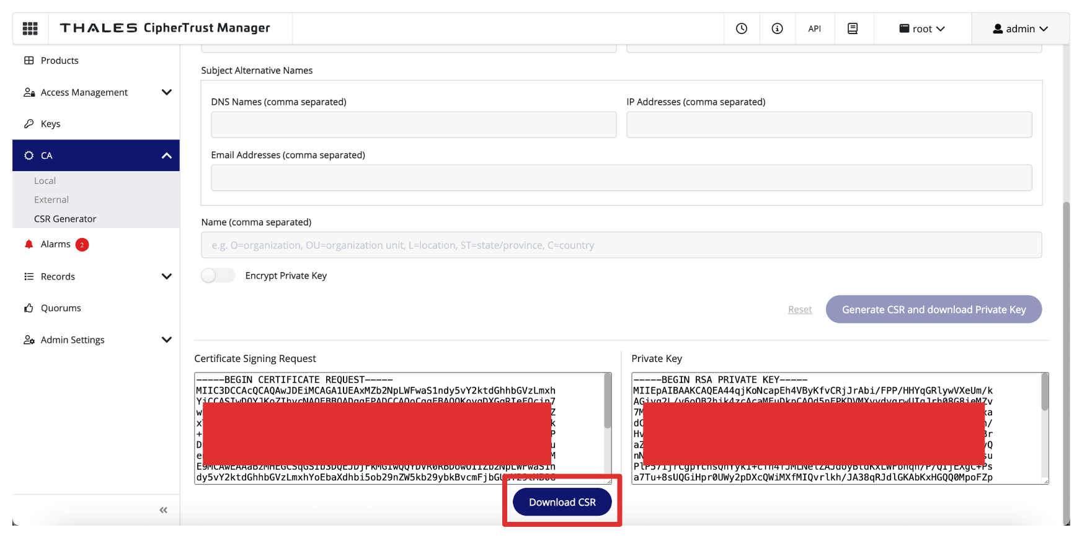
Task: Toggle the Encrypt Private Key switch
Action: click(x=218, y=275)
